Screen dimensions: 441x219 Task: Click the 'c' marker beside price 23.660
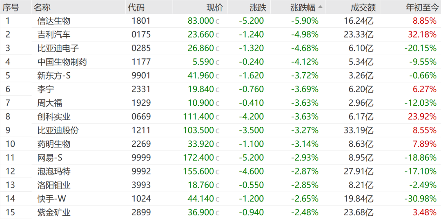pyautogui.click(x=218, y=35)
